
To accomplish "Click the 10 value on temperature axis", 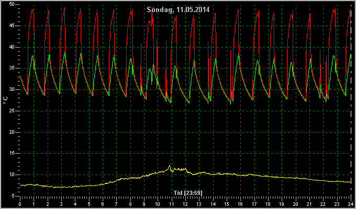I will point(12,175).
